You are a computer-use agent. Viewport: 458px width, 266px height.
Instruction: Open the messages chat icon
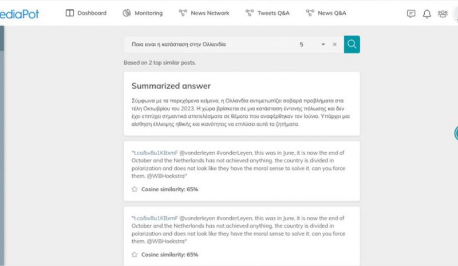pos(411,13)
